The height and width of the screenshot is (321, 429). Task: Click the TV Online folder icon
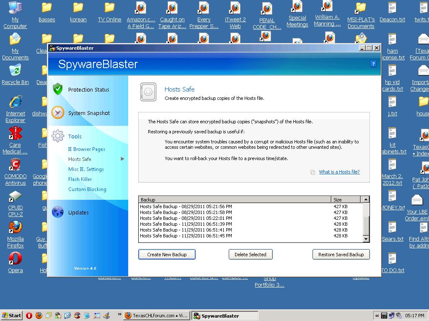coord(110,8)
